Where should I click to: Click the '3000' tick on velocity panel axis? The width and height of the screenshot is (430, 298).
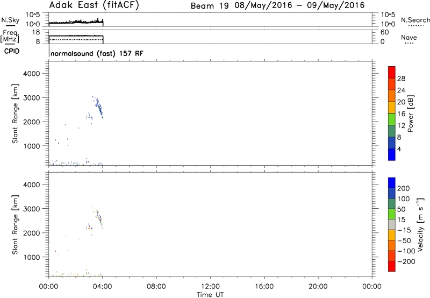point(32,209)
